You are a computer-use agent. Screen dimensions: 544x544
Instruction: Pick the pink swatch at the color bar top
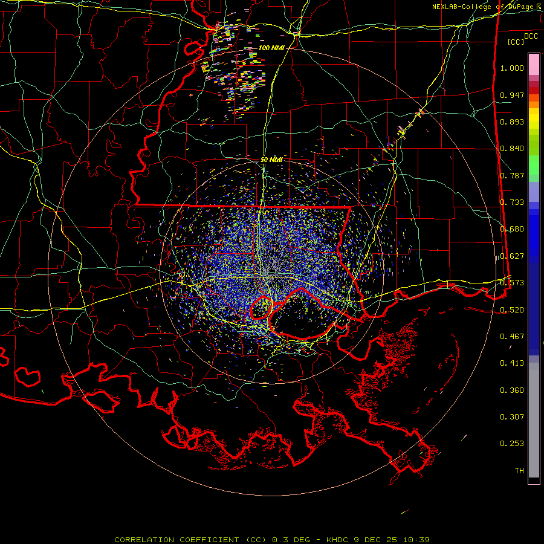tap(534, 65)
